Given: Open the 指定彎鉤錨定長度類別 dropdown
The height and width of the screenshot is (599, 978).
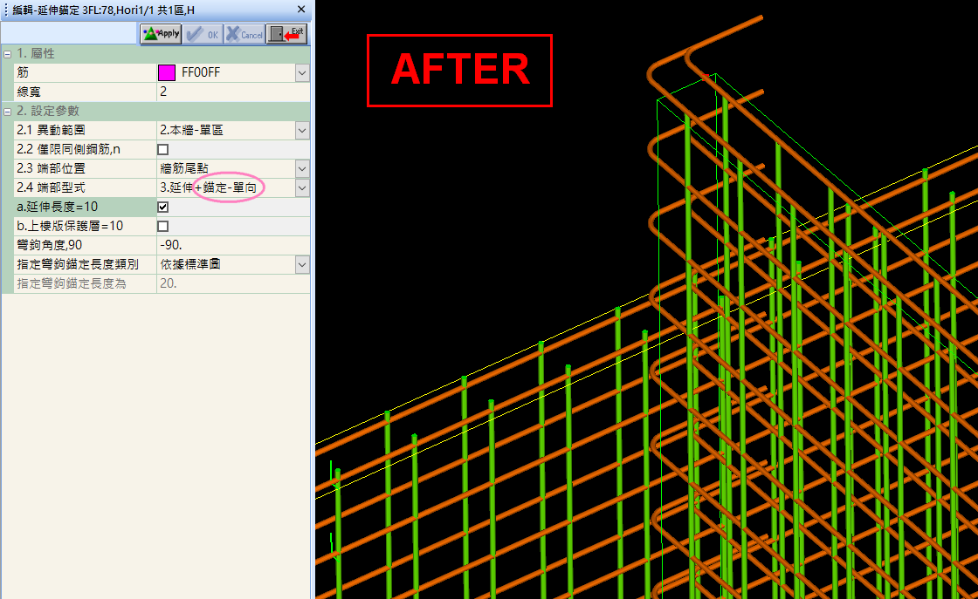Looking at the screenshot, I should [302, 265].
